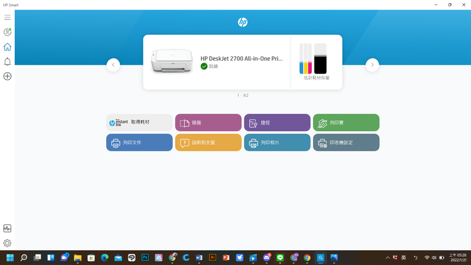Click the tri-color ink level bar

(x=305, y=59)
